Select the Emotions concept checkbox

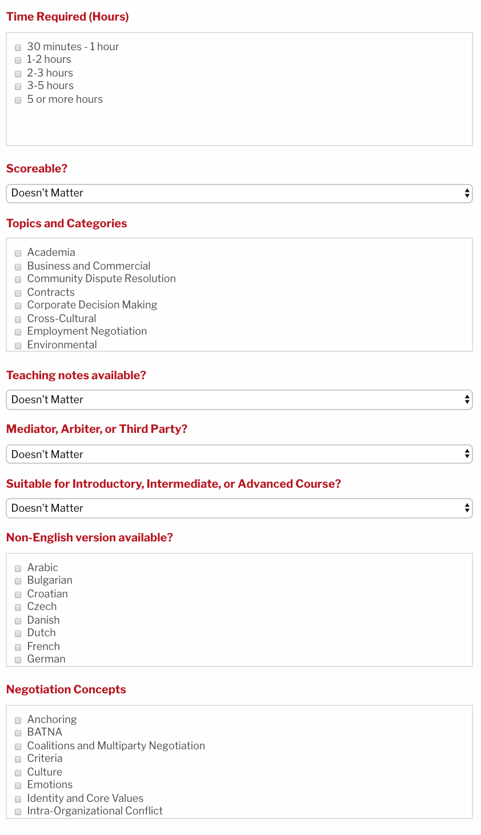tap(18, 785)
